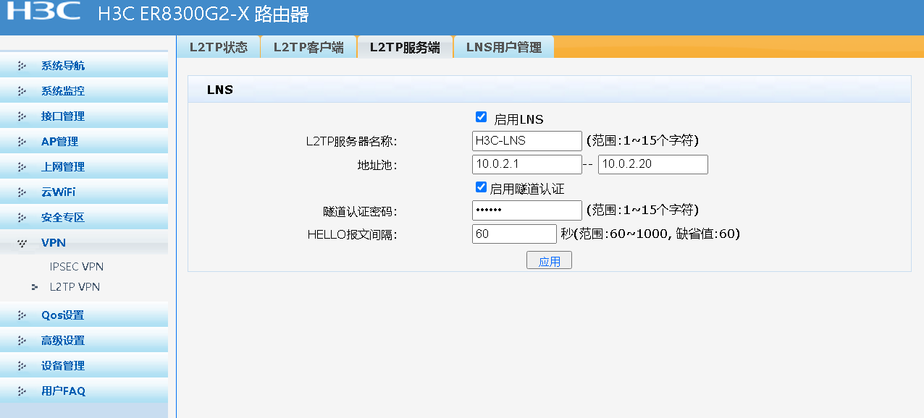Click the arrow icon beside 云WiFi

pos(22,192)
